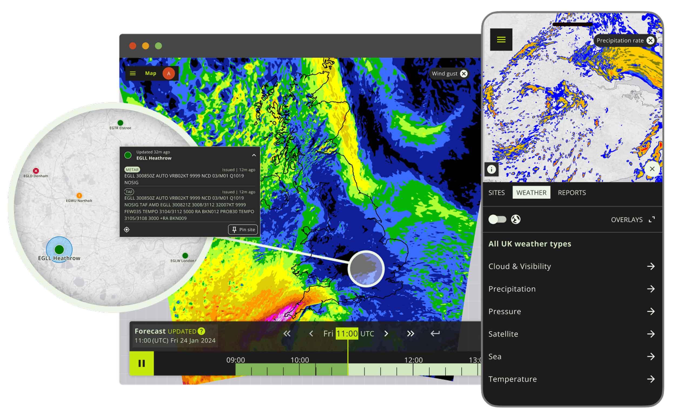The image size is (676, 419).
Task: Click the info icon on the precipitation map
Action: pyautogui.click(x=491, y=169)
